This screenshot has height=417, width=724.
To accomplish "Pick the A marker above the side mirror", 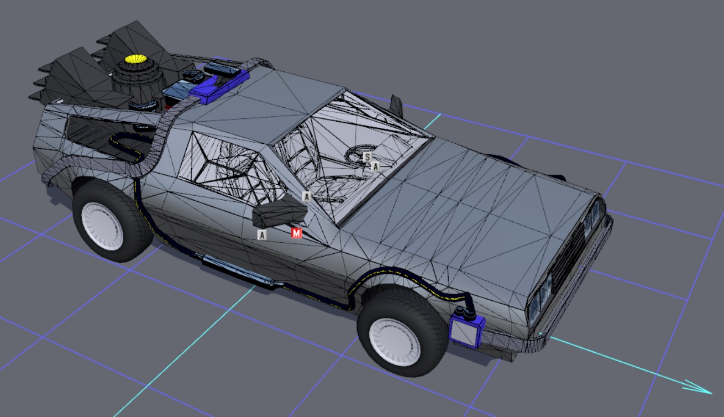I will 307,196.
